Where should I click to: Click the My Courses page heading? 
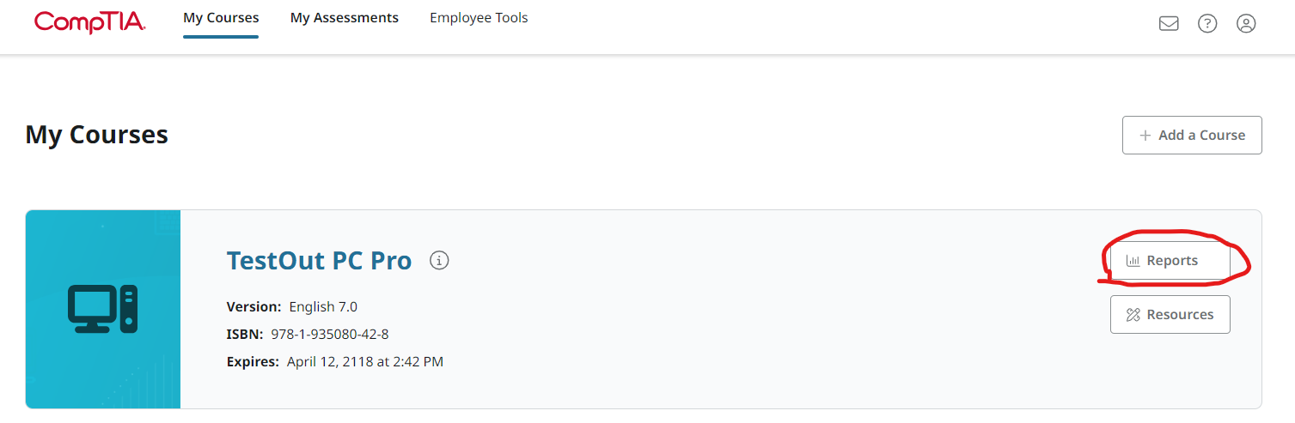click(x=97, y=135)
